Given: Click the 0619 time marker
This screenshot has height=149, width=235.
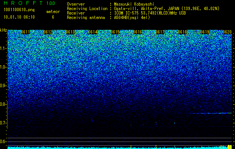Looking at the screenshot, I should [x=205, y=32].
